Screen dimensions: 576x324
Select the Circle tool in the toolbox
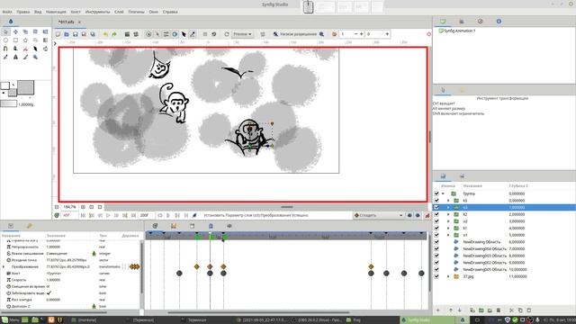[5, 40]
